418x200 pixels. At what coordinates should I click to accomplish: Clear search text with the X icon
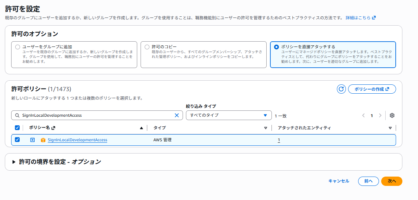tap(177, 116)
